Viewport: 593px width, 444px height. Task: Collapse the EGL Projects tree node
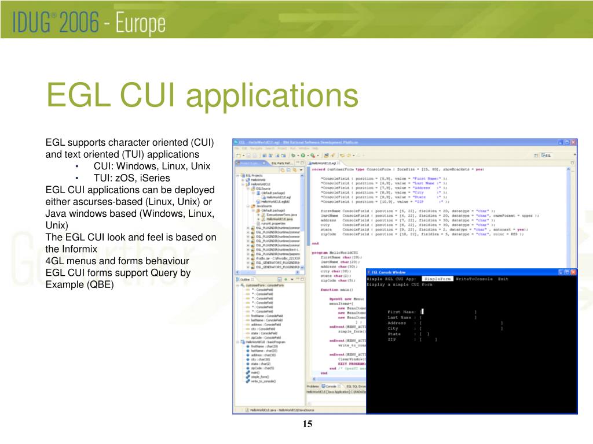[238, 176]
